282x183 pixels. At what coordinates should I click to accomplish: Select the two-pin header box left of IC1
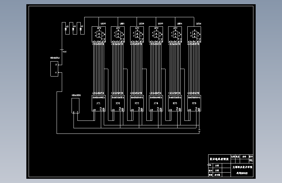[x=75, y=106]
